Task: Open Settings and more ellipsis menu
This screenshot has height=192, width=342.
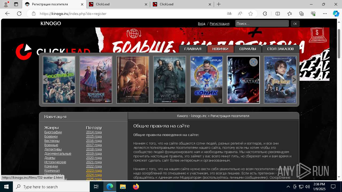Action: 325,14
